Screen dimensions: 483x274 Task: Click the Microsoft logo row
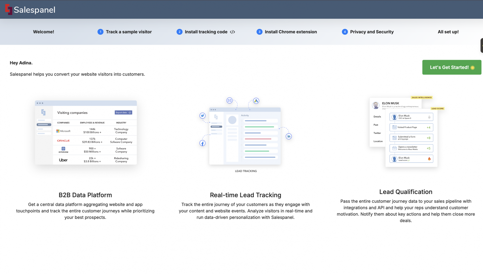click(x=95, y=131)
